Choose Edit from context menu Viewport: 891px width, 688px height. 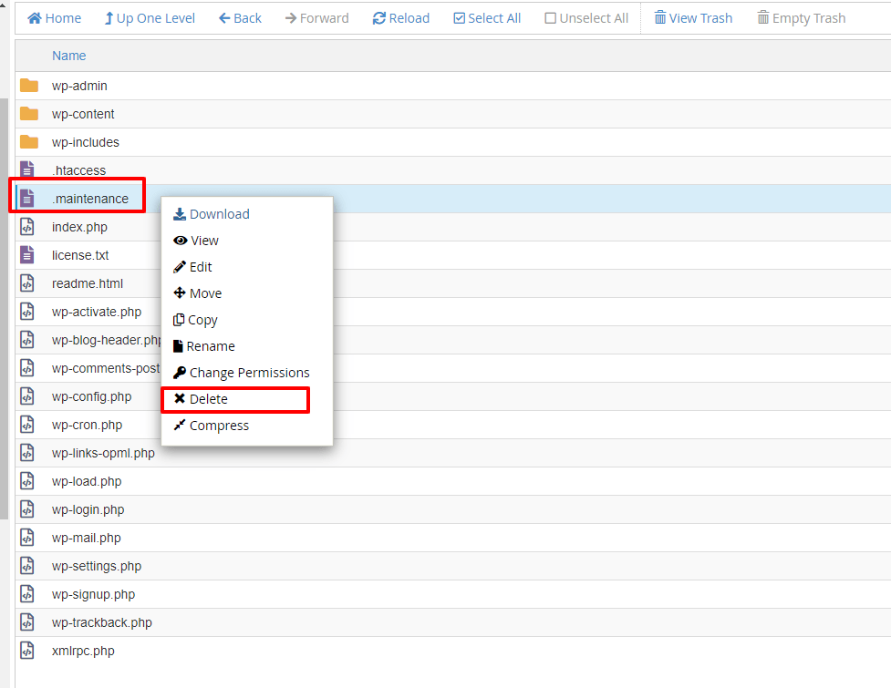192,267
